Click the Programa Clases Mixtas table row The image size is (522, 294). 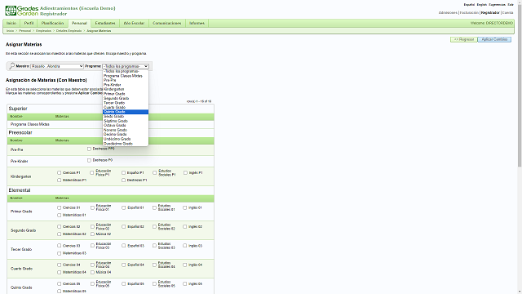[x=111, y=124]
